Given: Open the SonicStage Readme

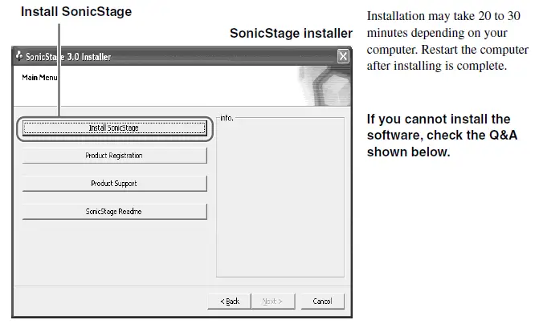Looking at the screenshot, I should pyautogui.click(x=115, y=212).
